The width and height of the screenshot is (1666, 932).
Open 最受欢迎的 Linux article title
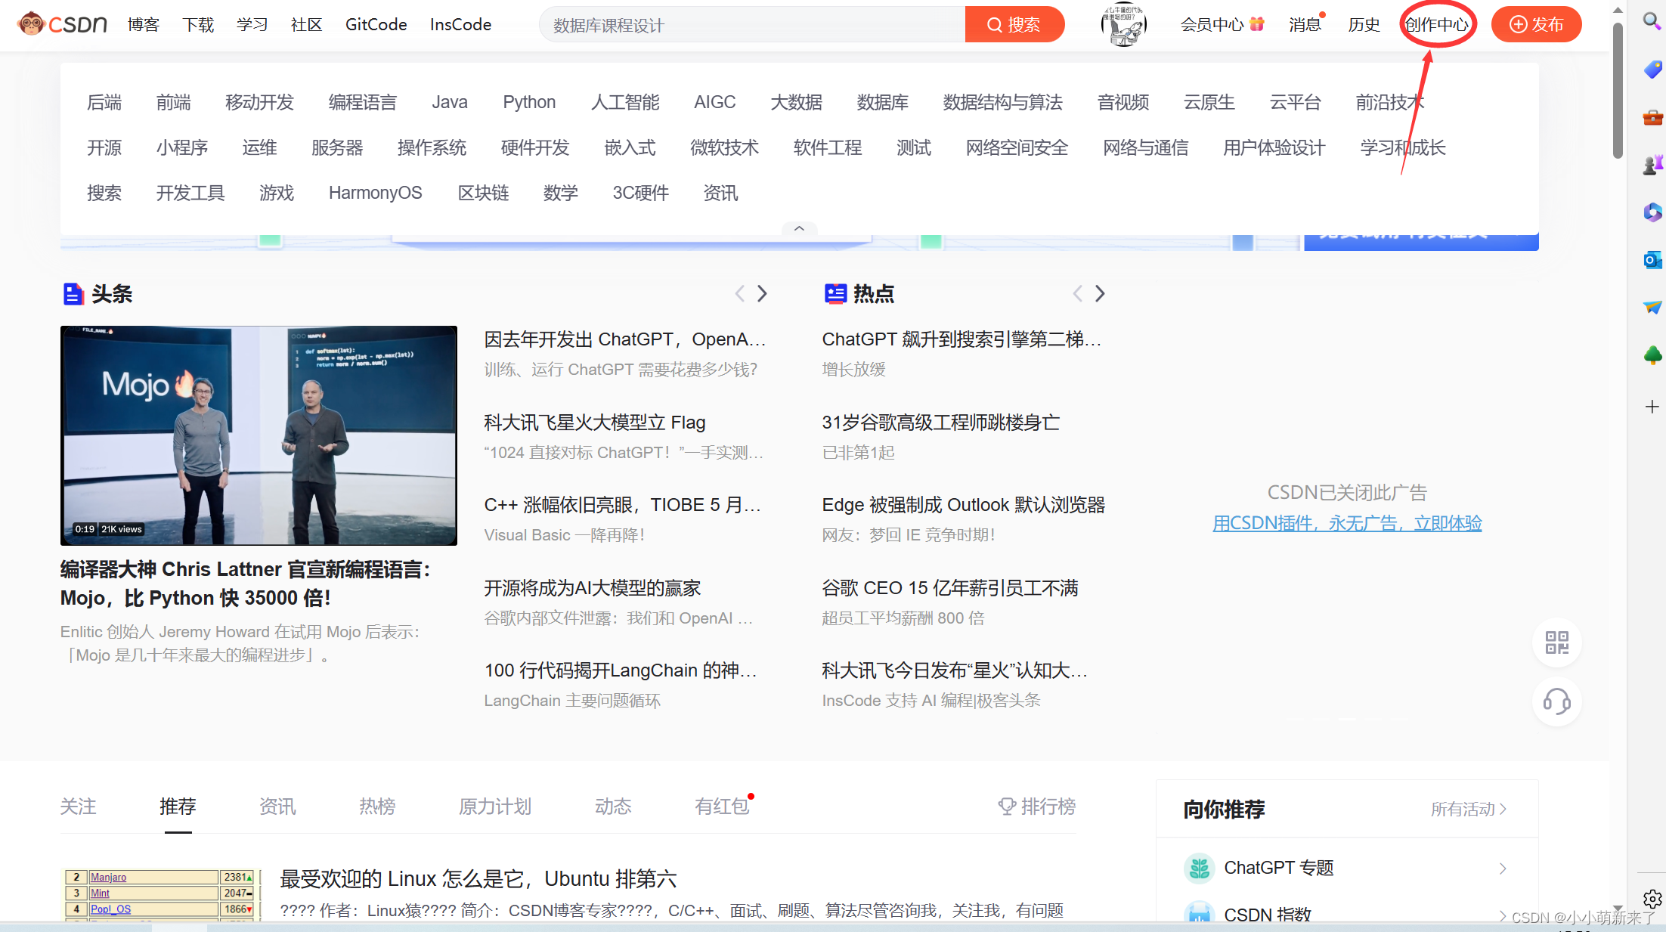coord(478,879)
